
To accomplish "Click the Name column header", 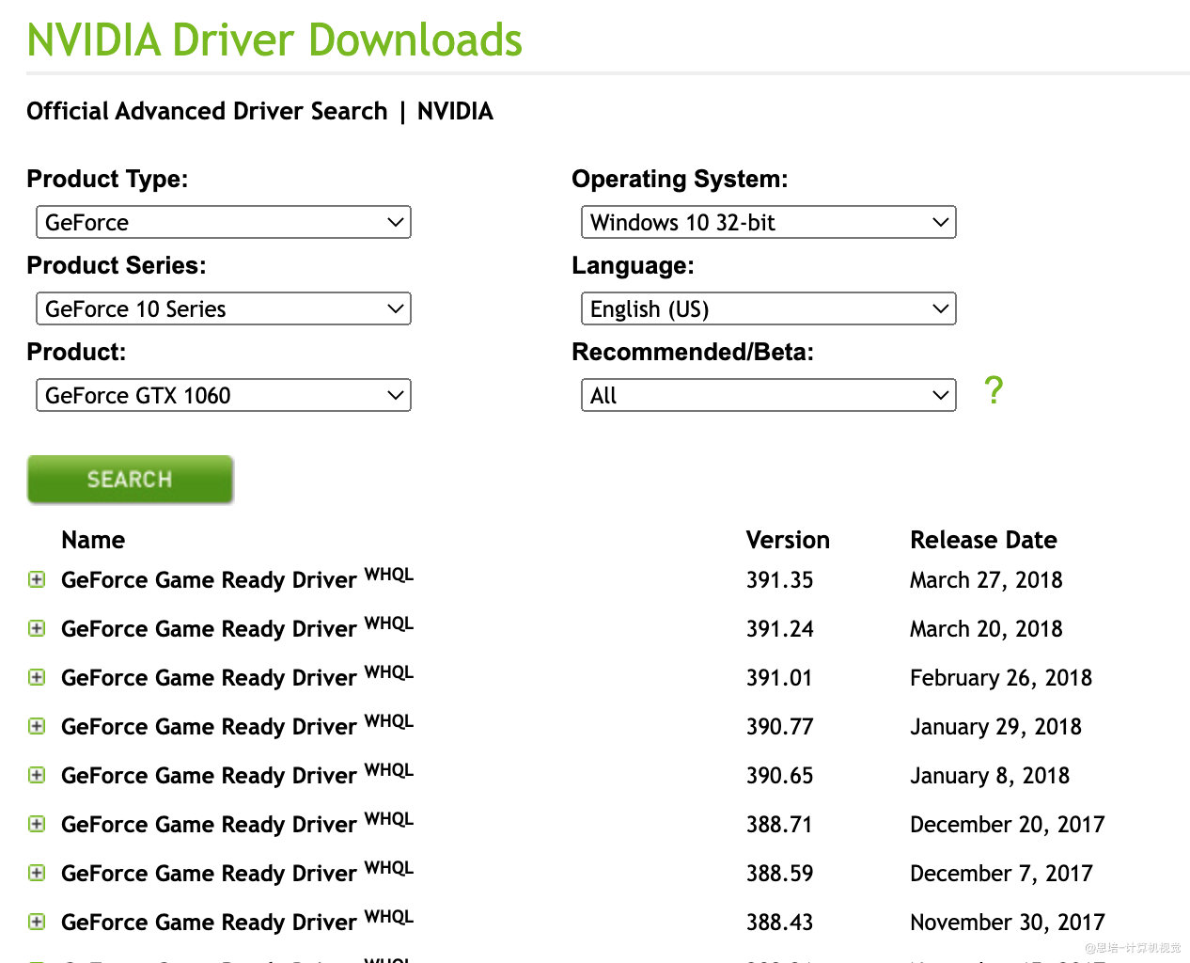I will (93, 540).
